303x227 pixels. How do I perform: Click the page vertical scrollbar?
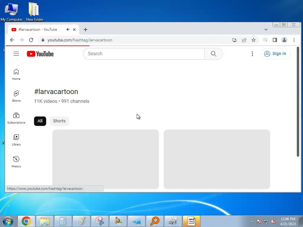[x=298, y=102]
